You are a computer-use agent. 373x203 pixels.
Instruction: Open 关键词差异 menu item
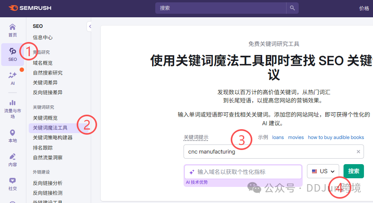click(x=45, y=83)
